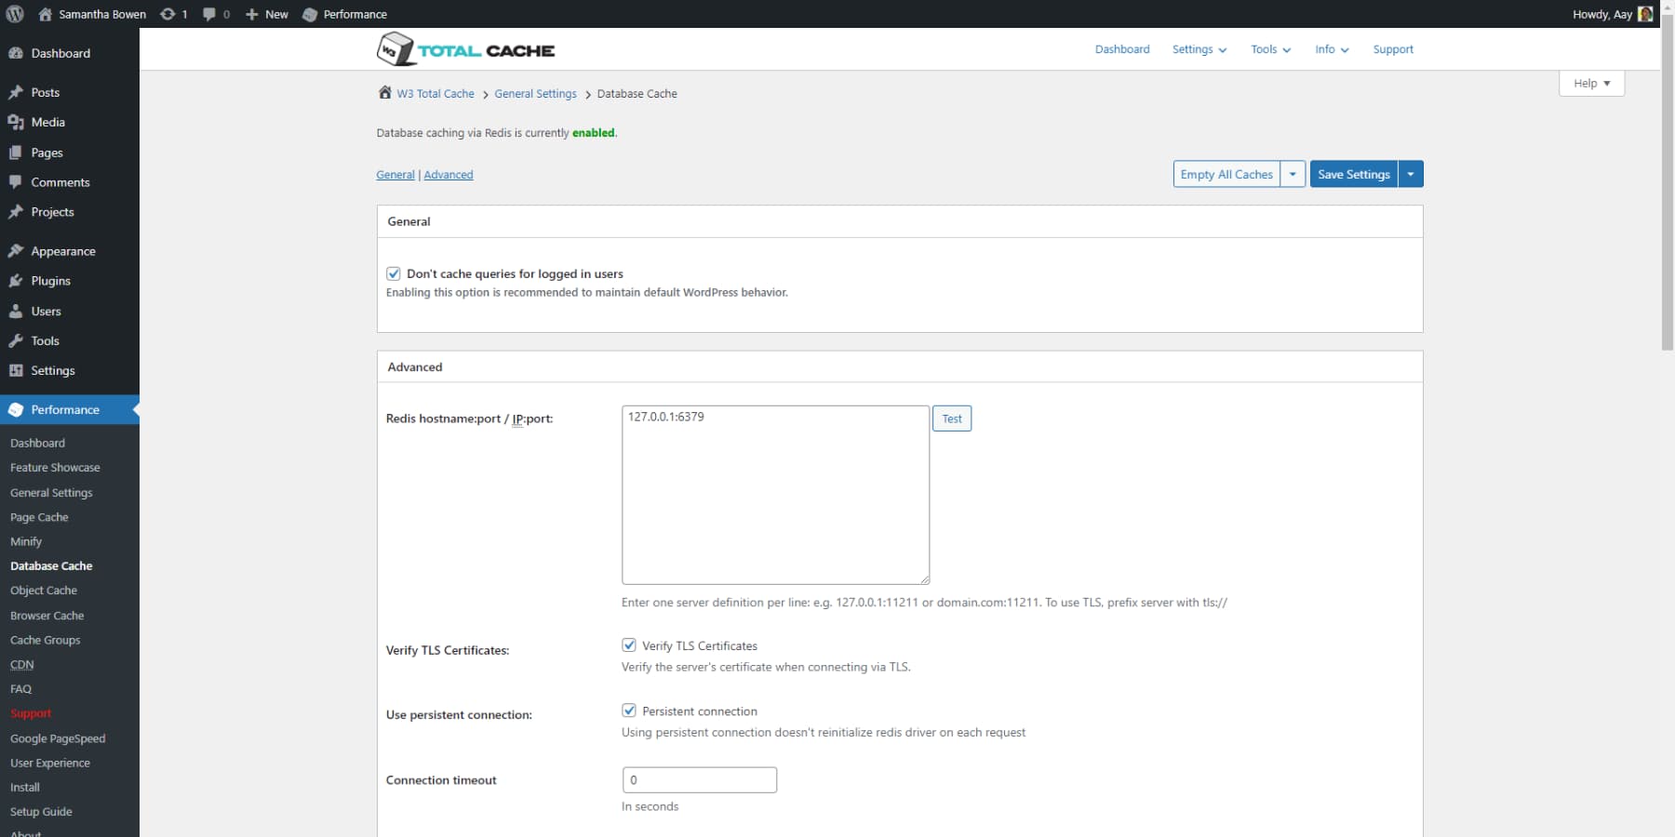Click the Save Settings button
This screenshot has height=837, width=1675.
[x=1353, y=174]
